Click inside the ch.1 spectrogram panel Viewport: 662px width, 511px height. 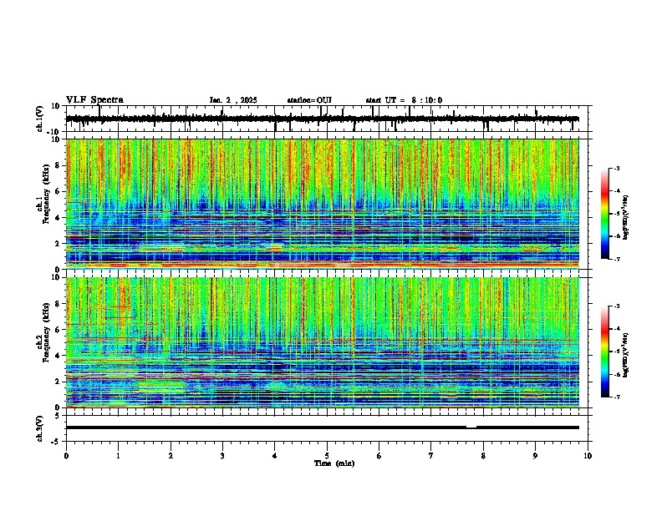point(322,204)
